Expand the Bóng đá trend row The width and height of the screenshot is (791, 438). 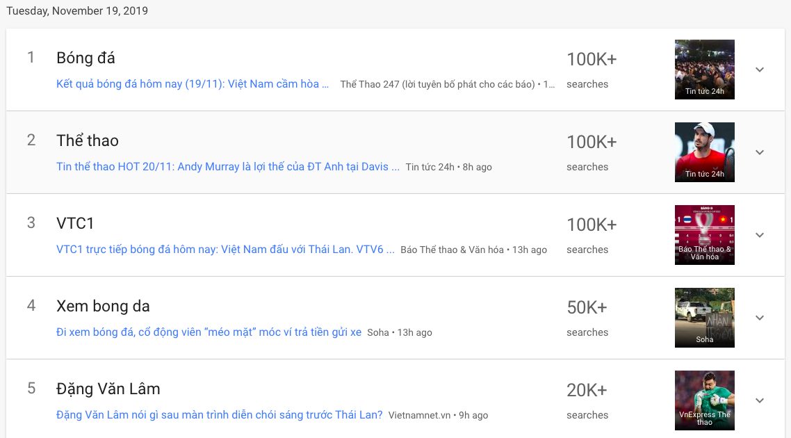click(x=760, y=70)
